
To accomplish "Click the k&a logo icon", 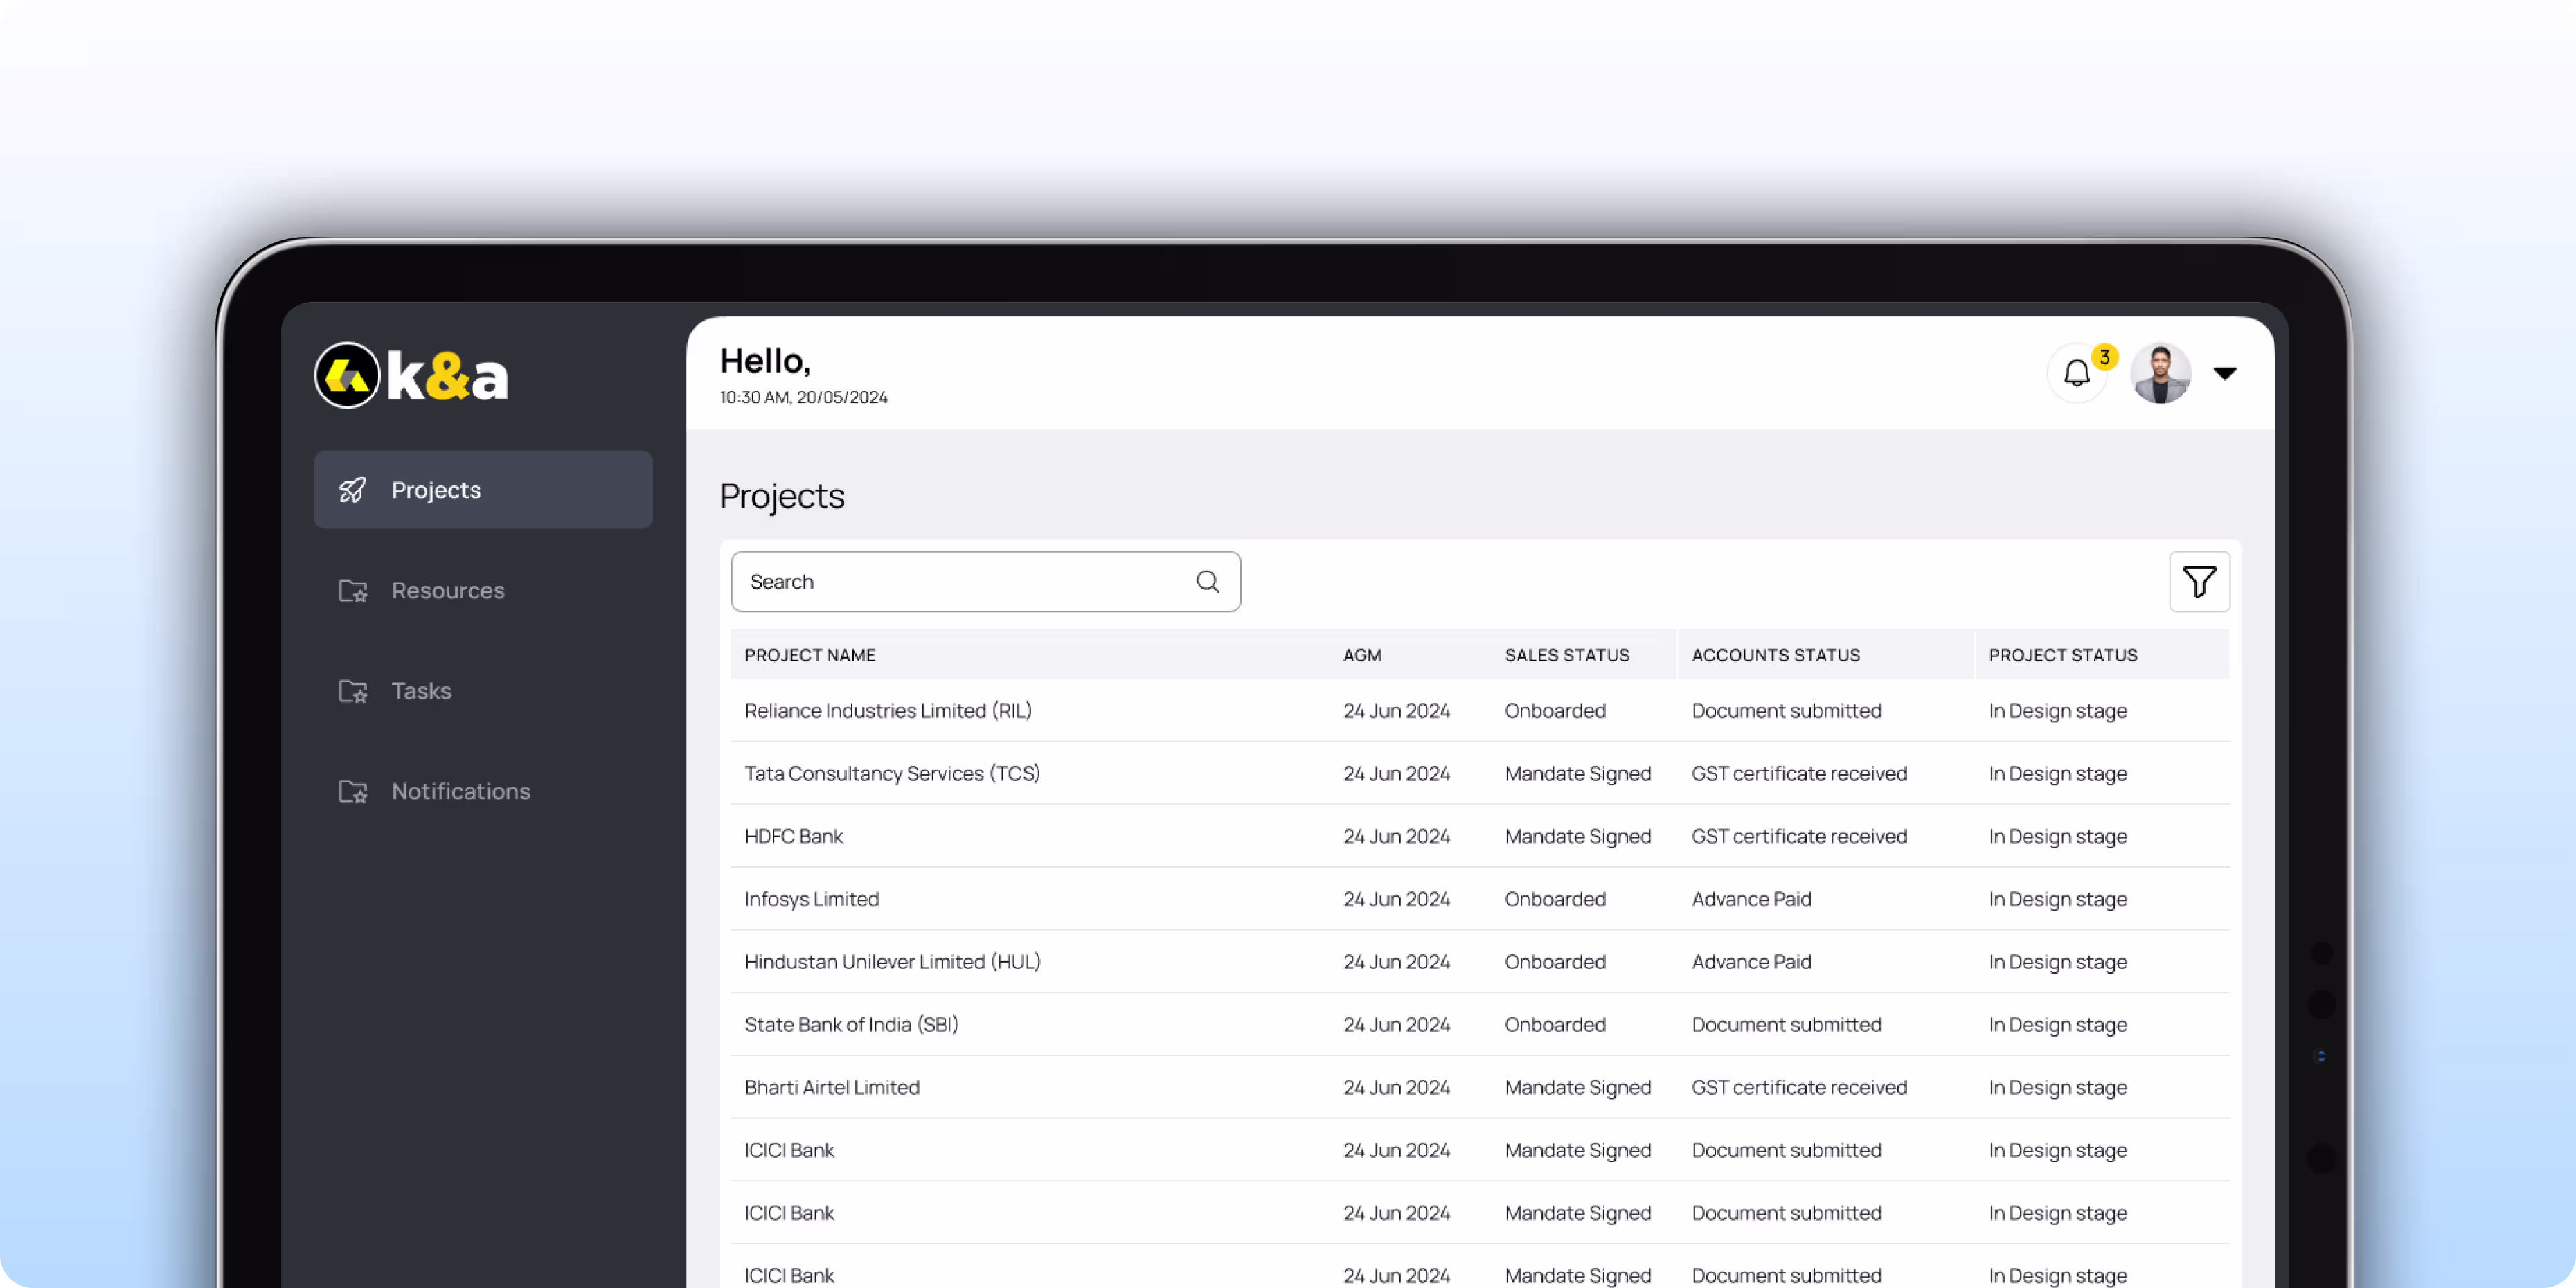I will 347,376.
